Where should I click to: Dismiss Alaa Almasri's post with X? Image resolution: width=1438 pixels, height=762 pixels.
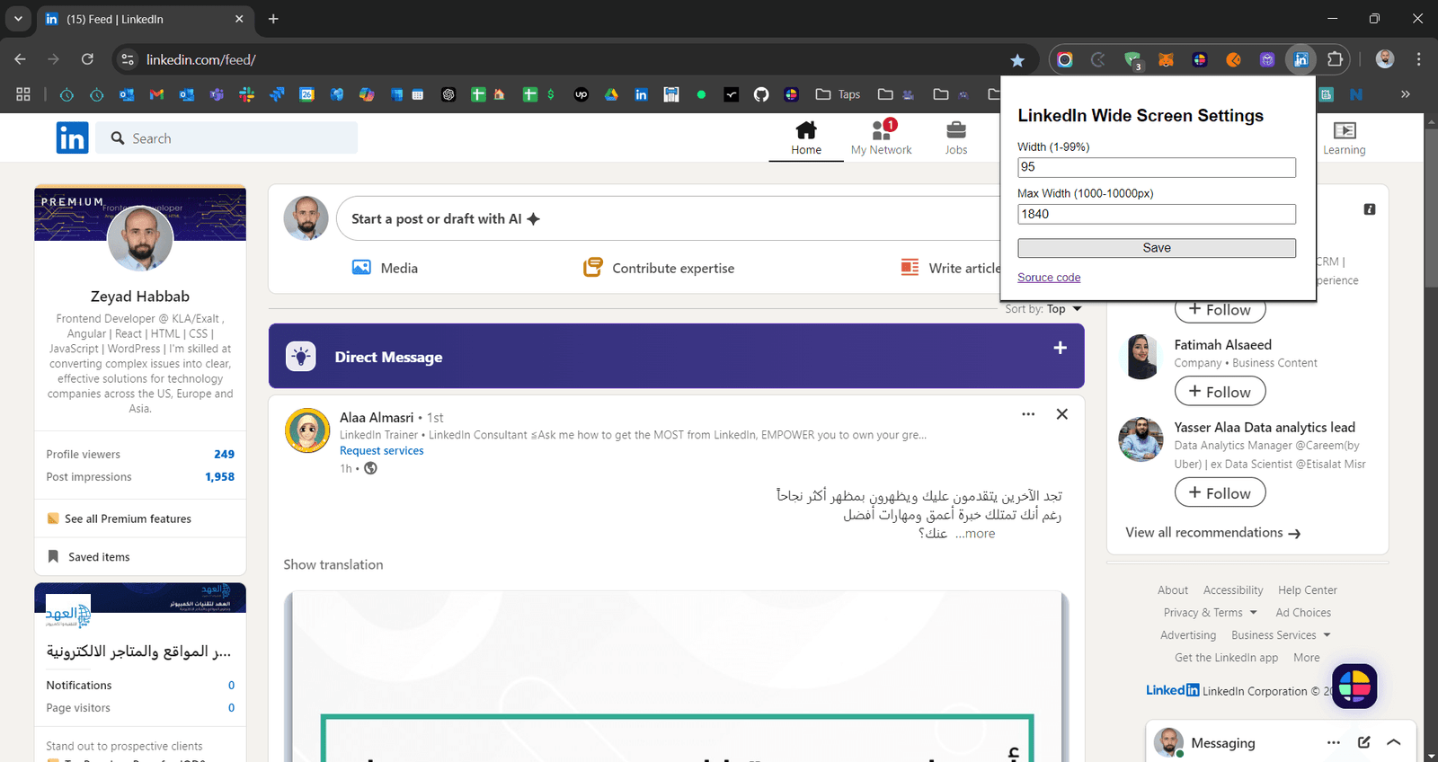1061,414
